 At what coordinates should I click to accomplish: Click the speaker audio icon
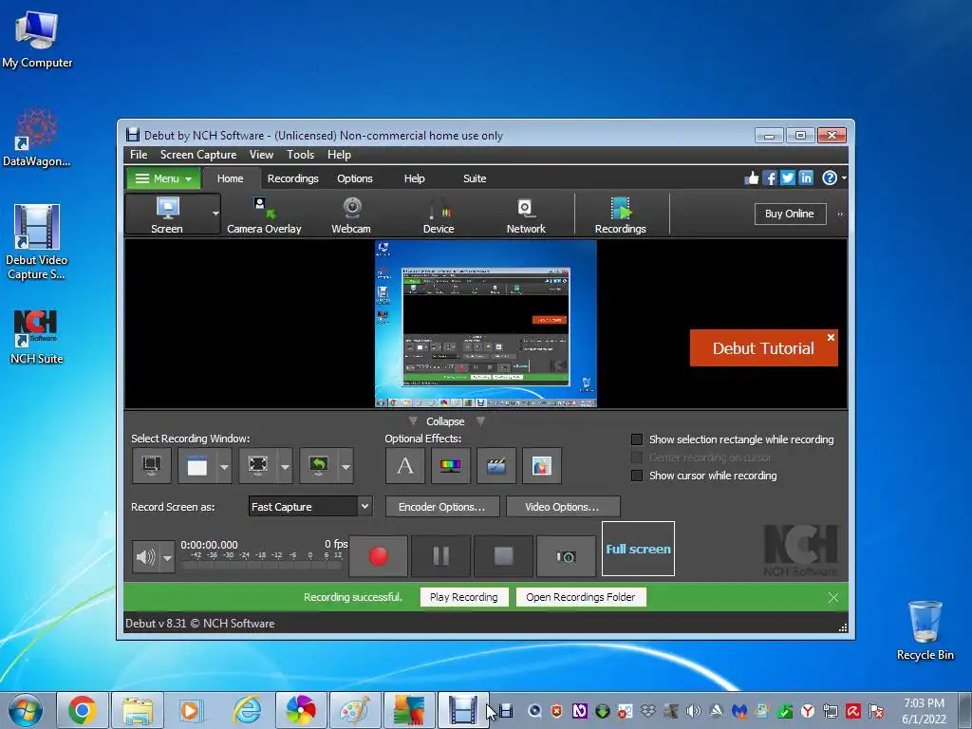coord(145,556)
